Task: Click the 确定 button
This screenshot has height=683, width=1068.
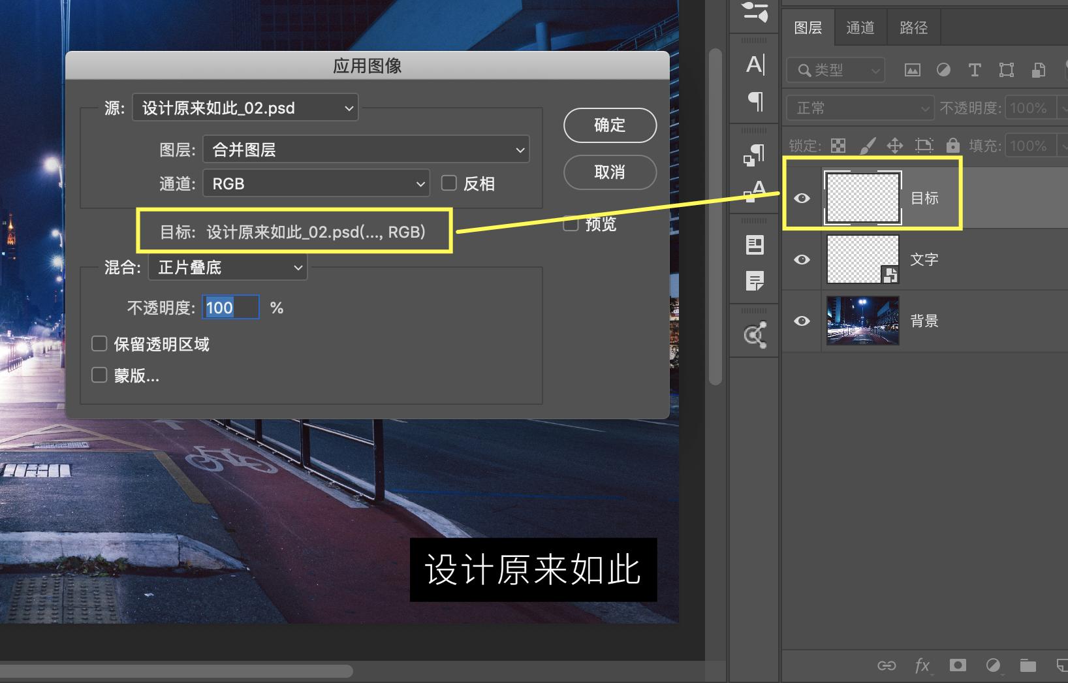Action: [610, 125]
